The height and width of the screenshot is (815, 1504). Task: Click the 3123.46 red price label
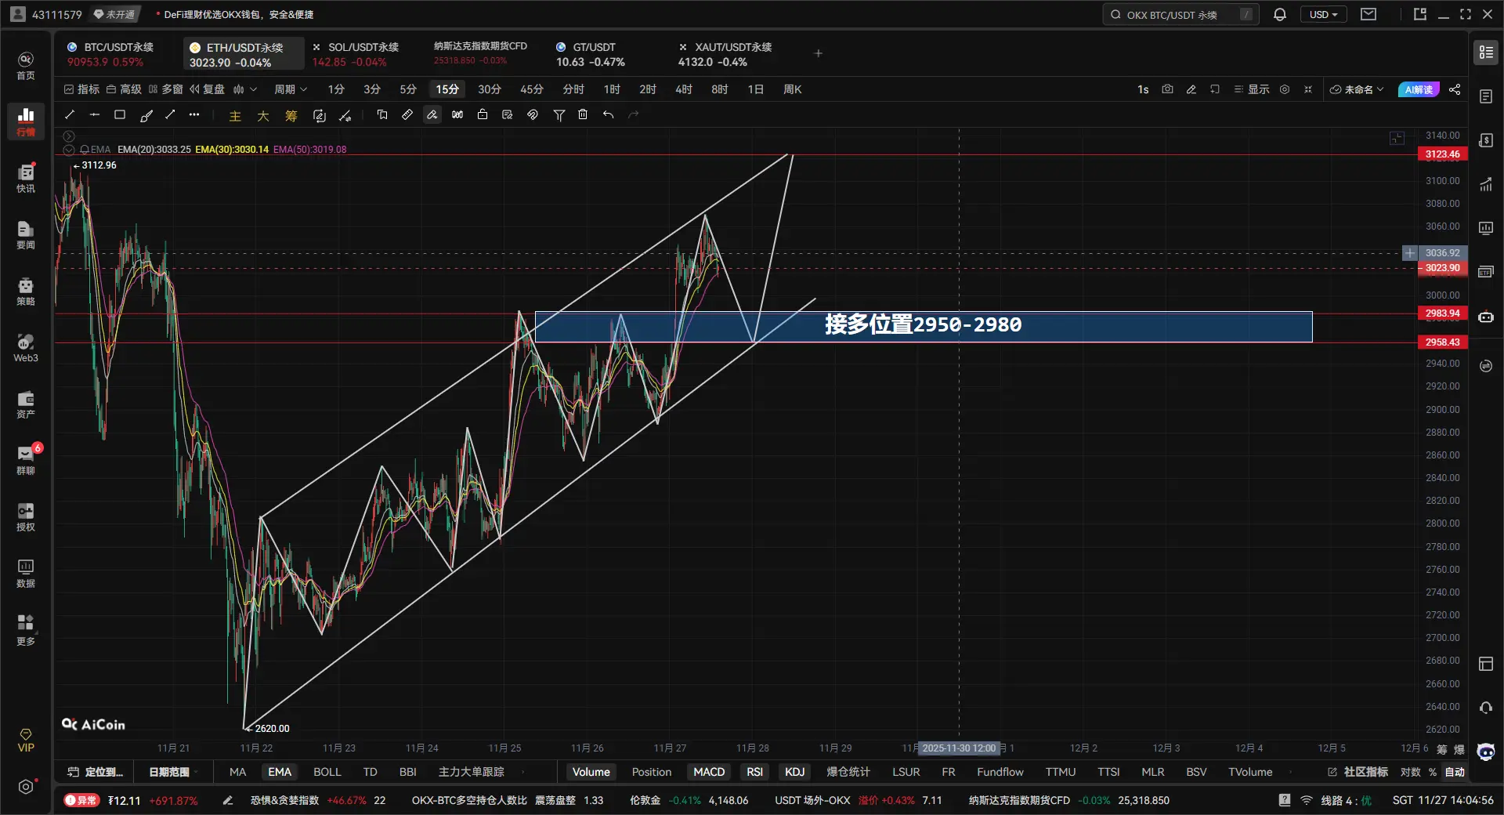point(1442,154)
